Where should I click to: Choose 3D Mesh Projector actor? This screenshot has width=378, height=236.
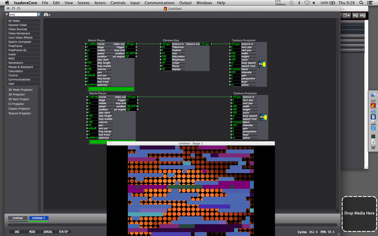click(20, 90)
